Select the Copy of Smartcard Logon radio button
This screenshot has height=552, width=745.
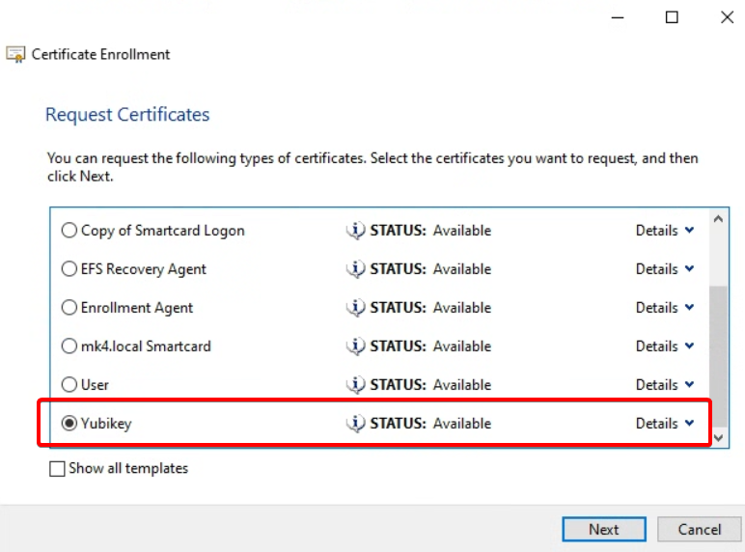coord(69,231)
